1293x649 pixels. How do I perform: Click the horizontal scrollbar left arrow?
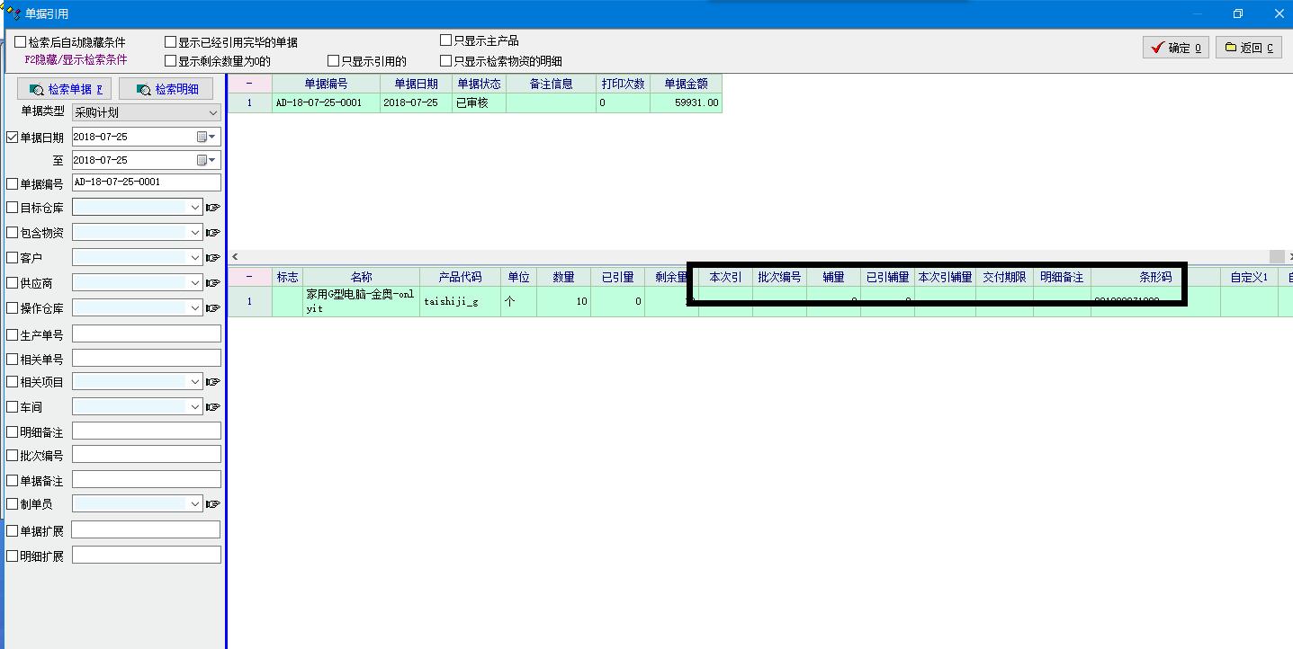pyautogui.click(x=236, y=257)
